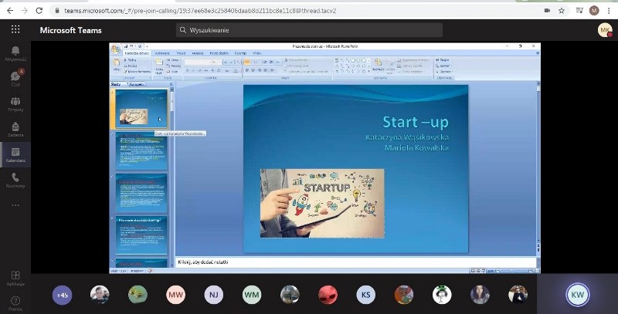
Task: Open Aplikacje apps store icon
Action: [15, 276]
